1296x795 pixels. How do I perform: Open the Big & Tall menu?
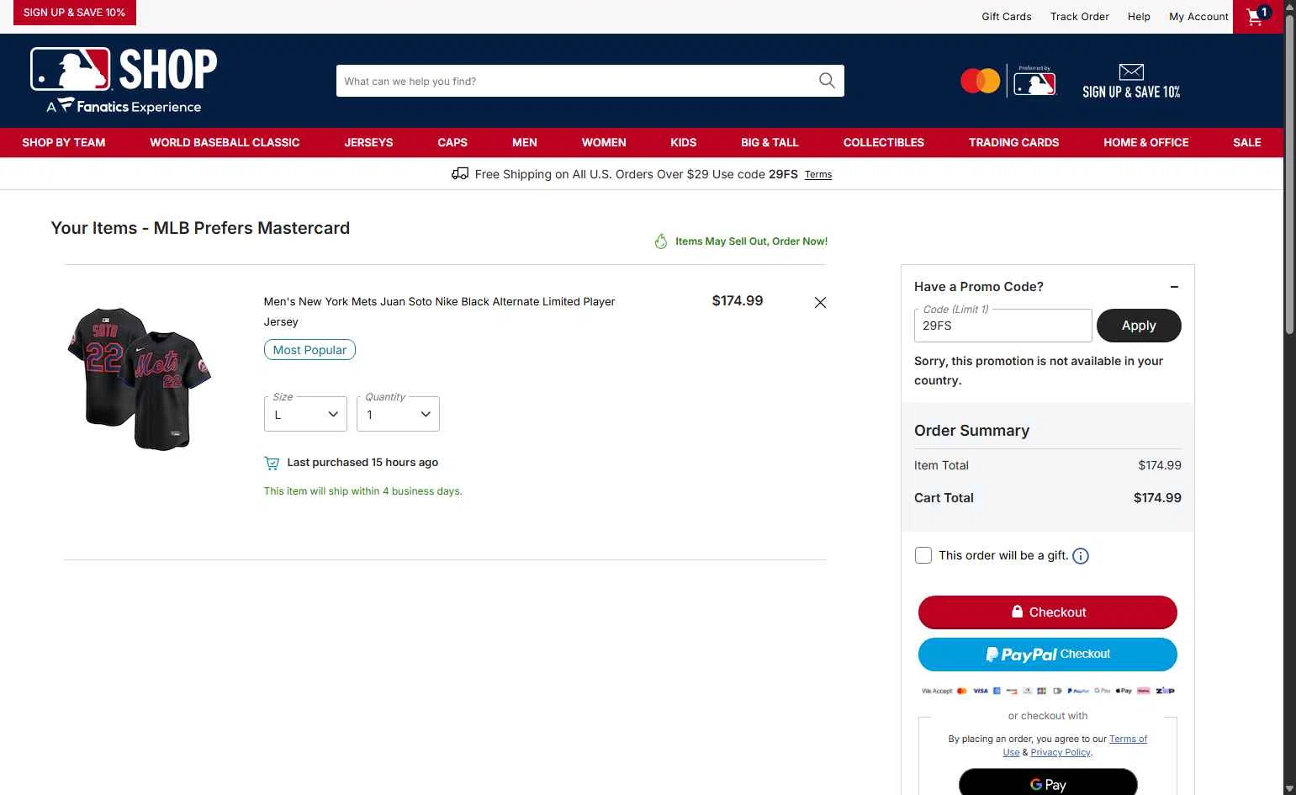pos(770,142)
